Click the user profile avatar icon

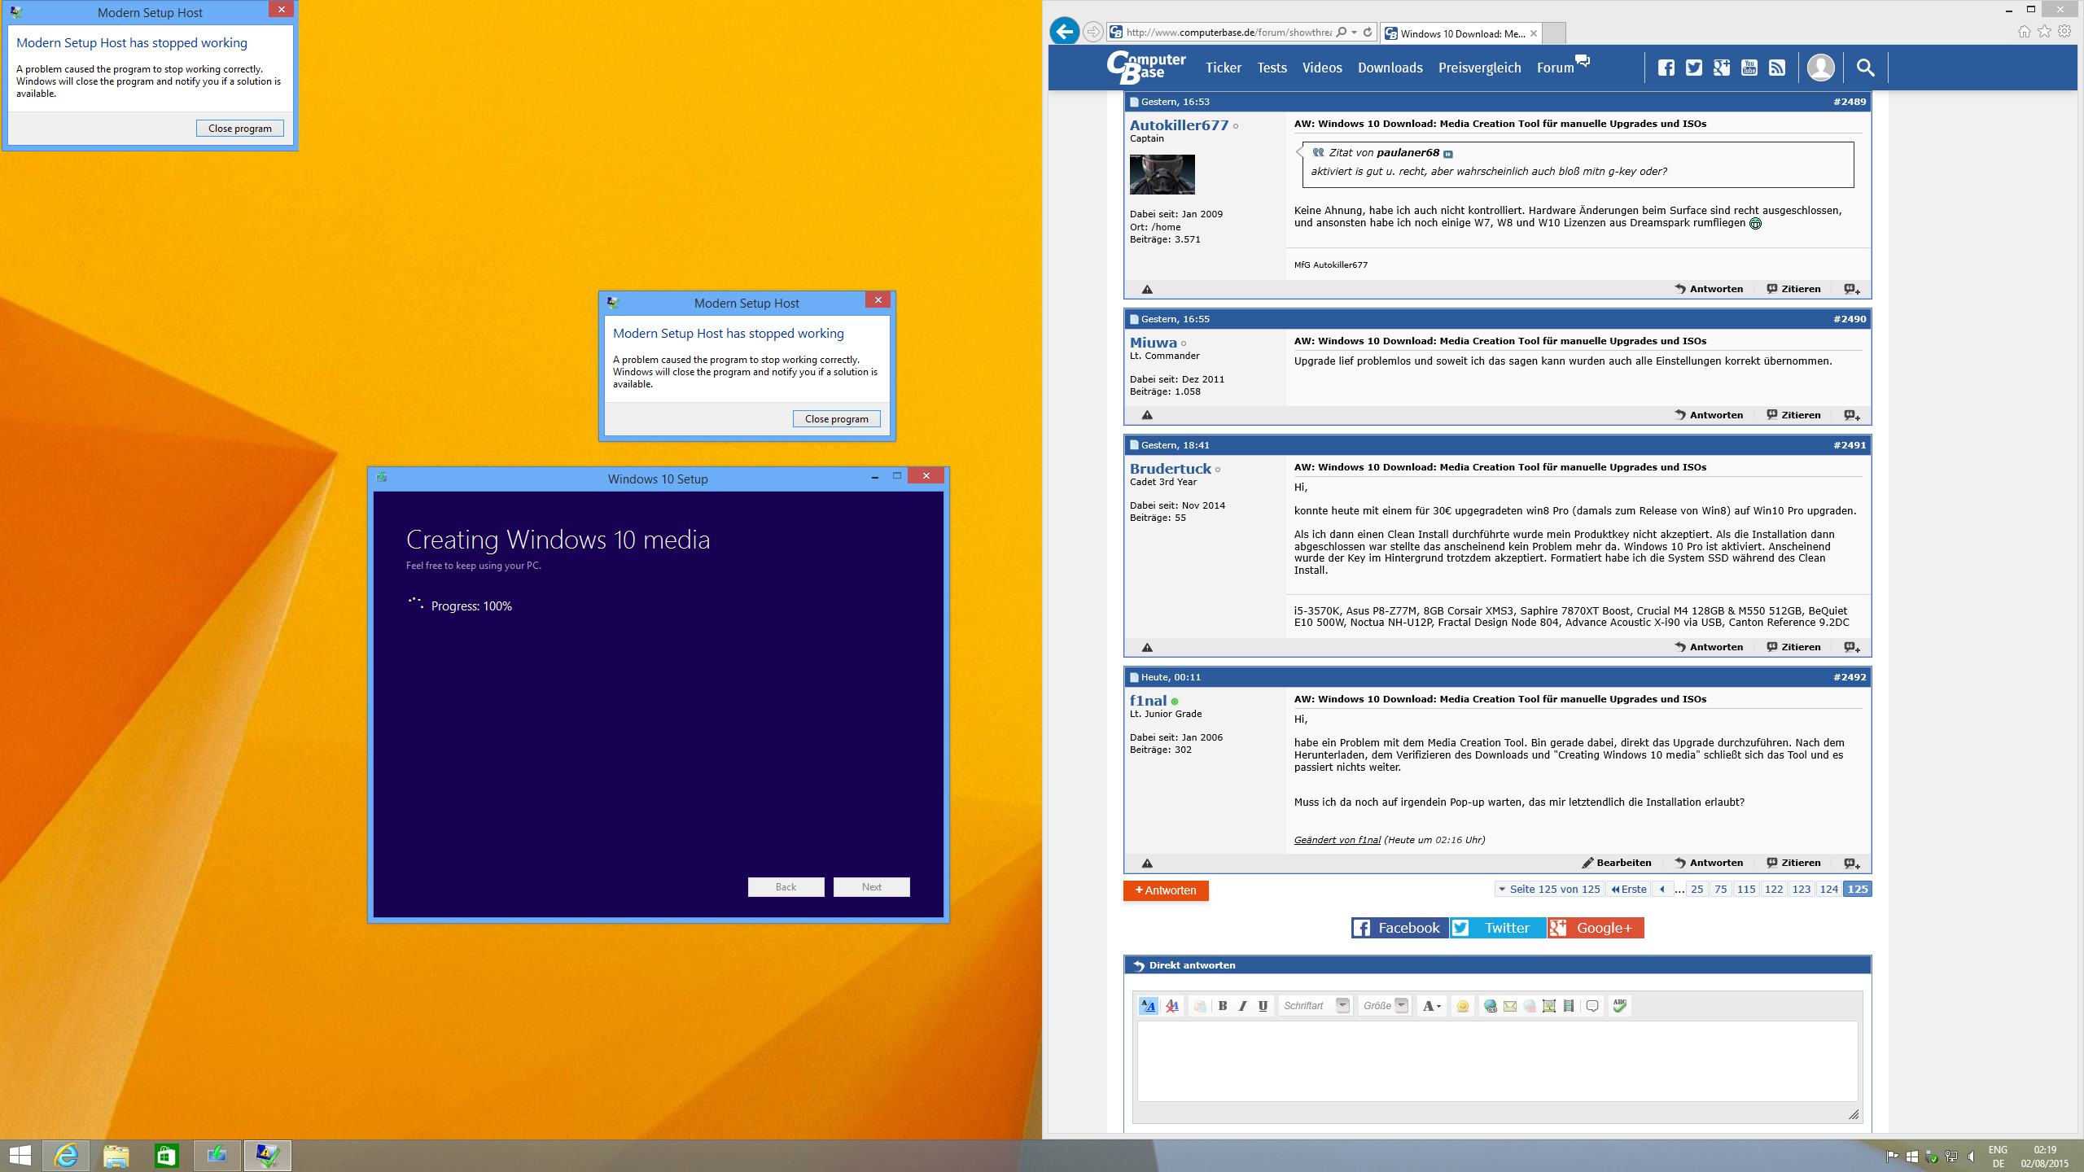[x=1820, y=68]
